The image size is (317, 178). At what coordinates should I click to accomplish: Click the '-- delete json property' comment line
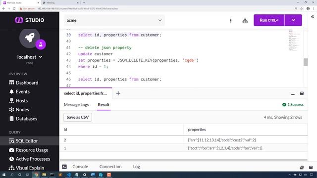(105, 47)
